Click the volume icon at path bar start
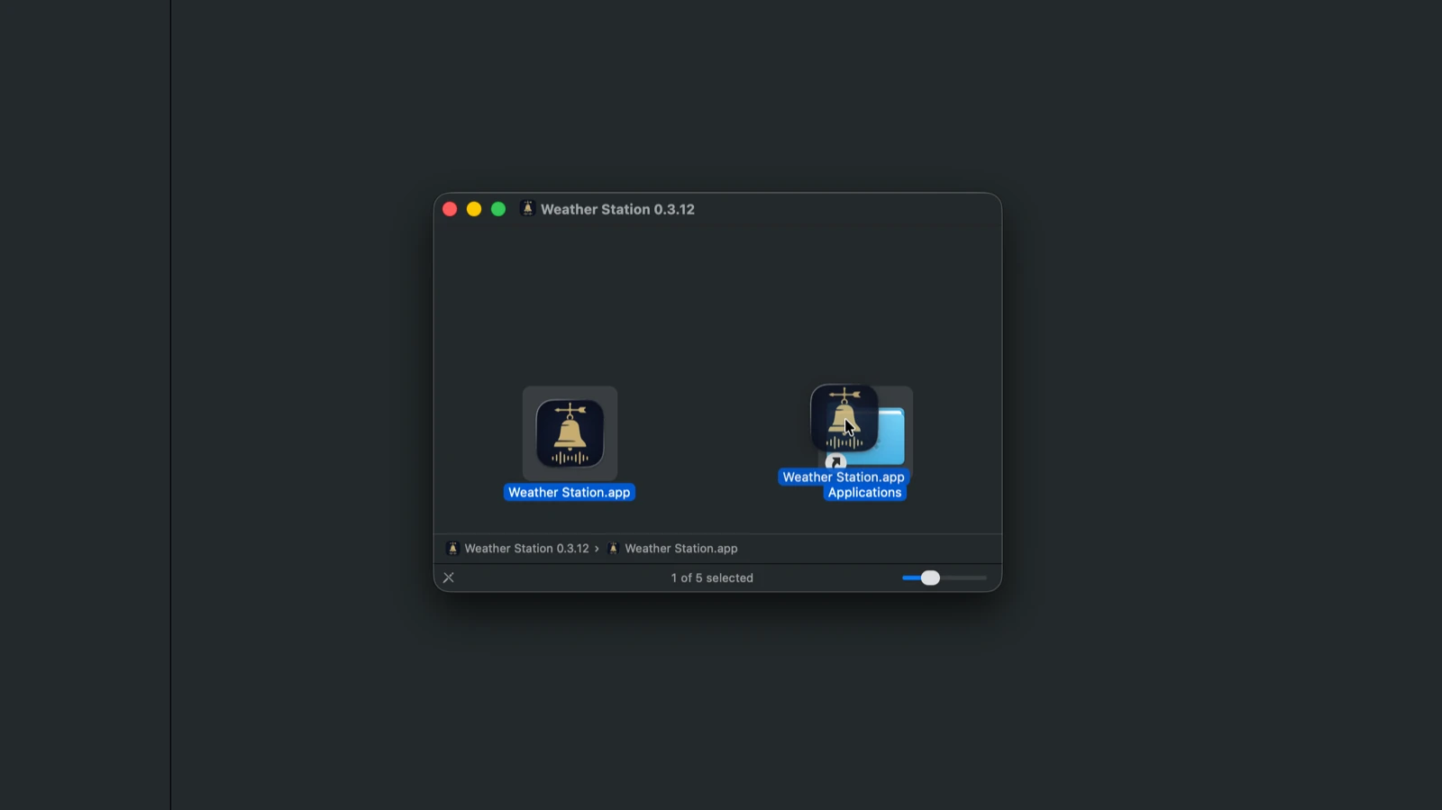The image size is (1442, 810). 453,549
